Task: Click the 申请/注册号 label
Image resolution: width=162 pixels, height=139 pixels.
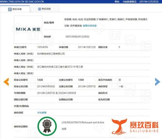Action: click(x=20, y=47)
